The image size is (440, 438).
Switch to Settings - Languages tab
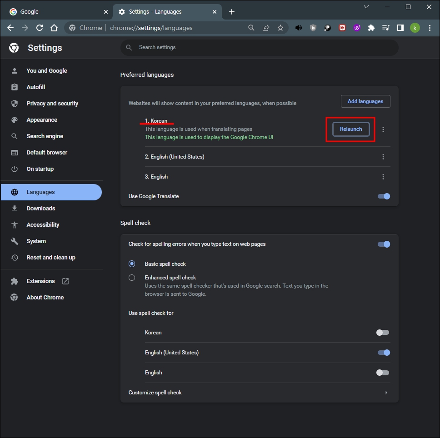click(167, 12)
